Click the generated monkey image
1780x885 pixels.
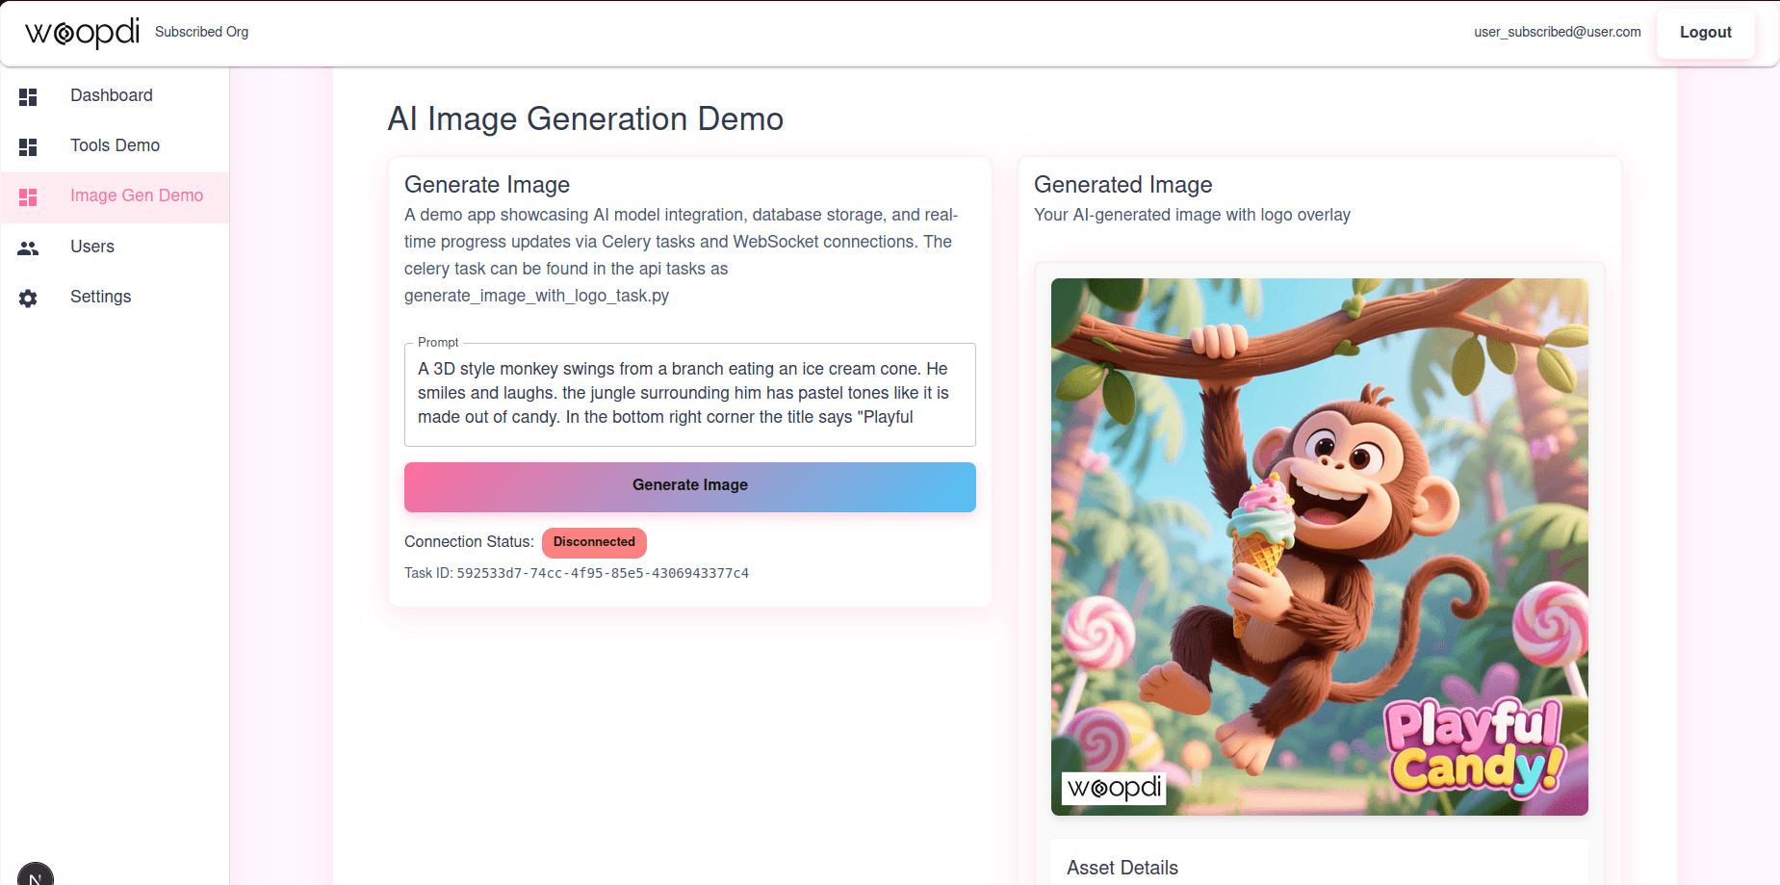click(1319, 539)
